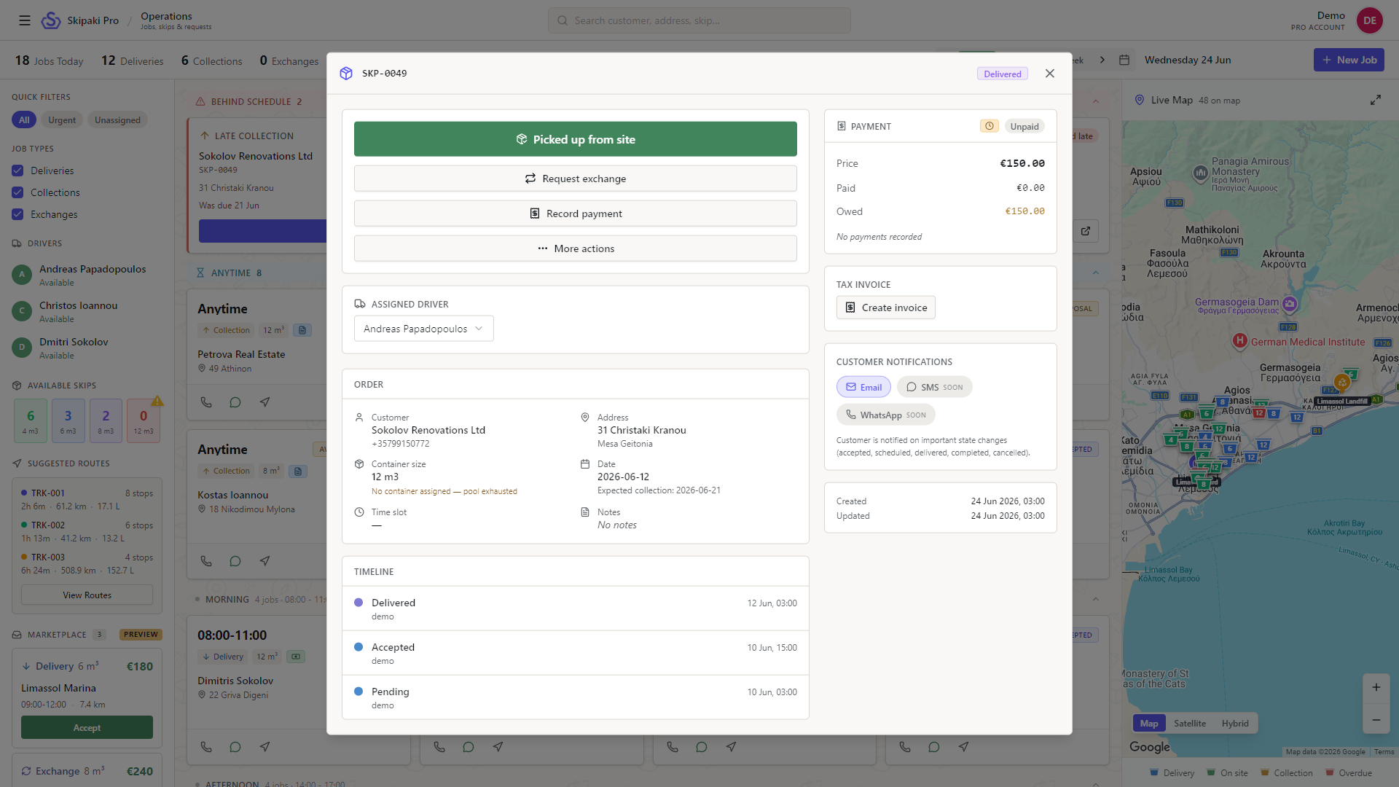This screenshot has height=787, width=1399.
Task: Select suggested route TRK-003
Action: click(87, 563)
